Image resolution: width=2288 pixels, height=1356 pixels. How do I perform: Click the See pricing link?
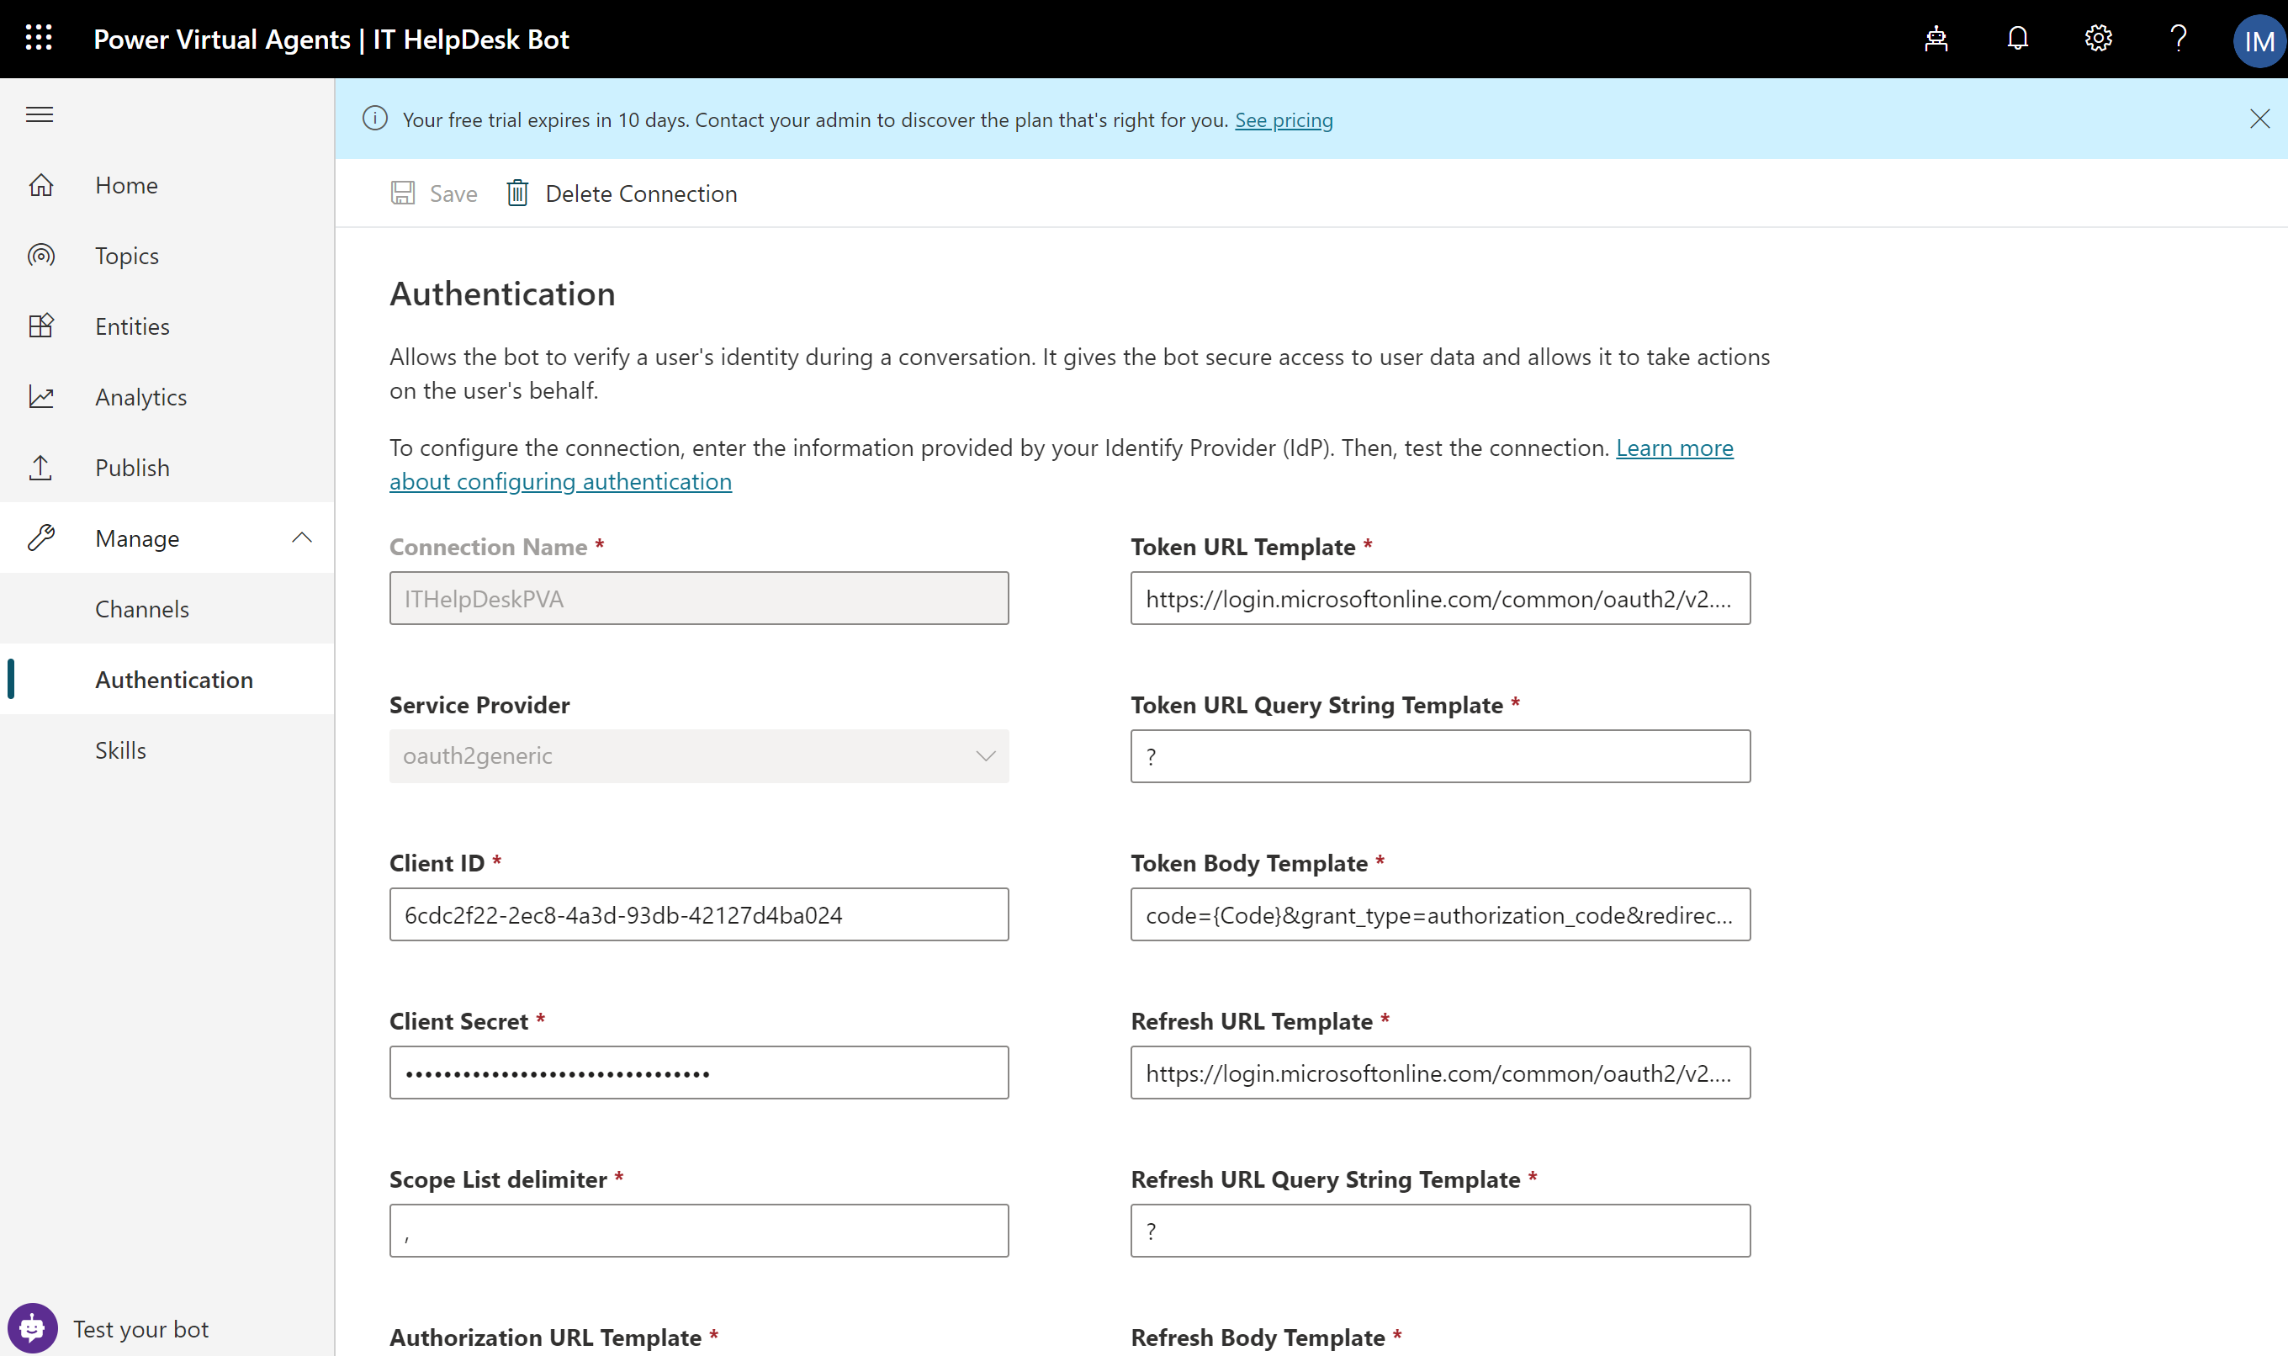click(1283, 119)
